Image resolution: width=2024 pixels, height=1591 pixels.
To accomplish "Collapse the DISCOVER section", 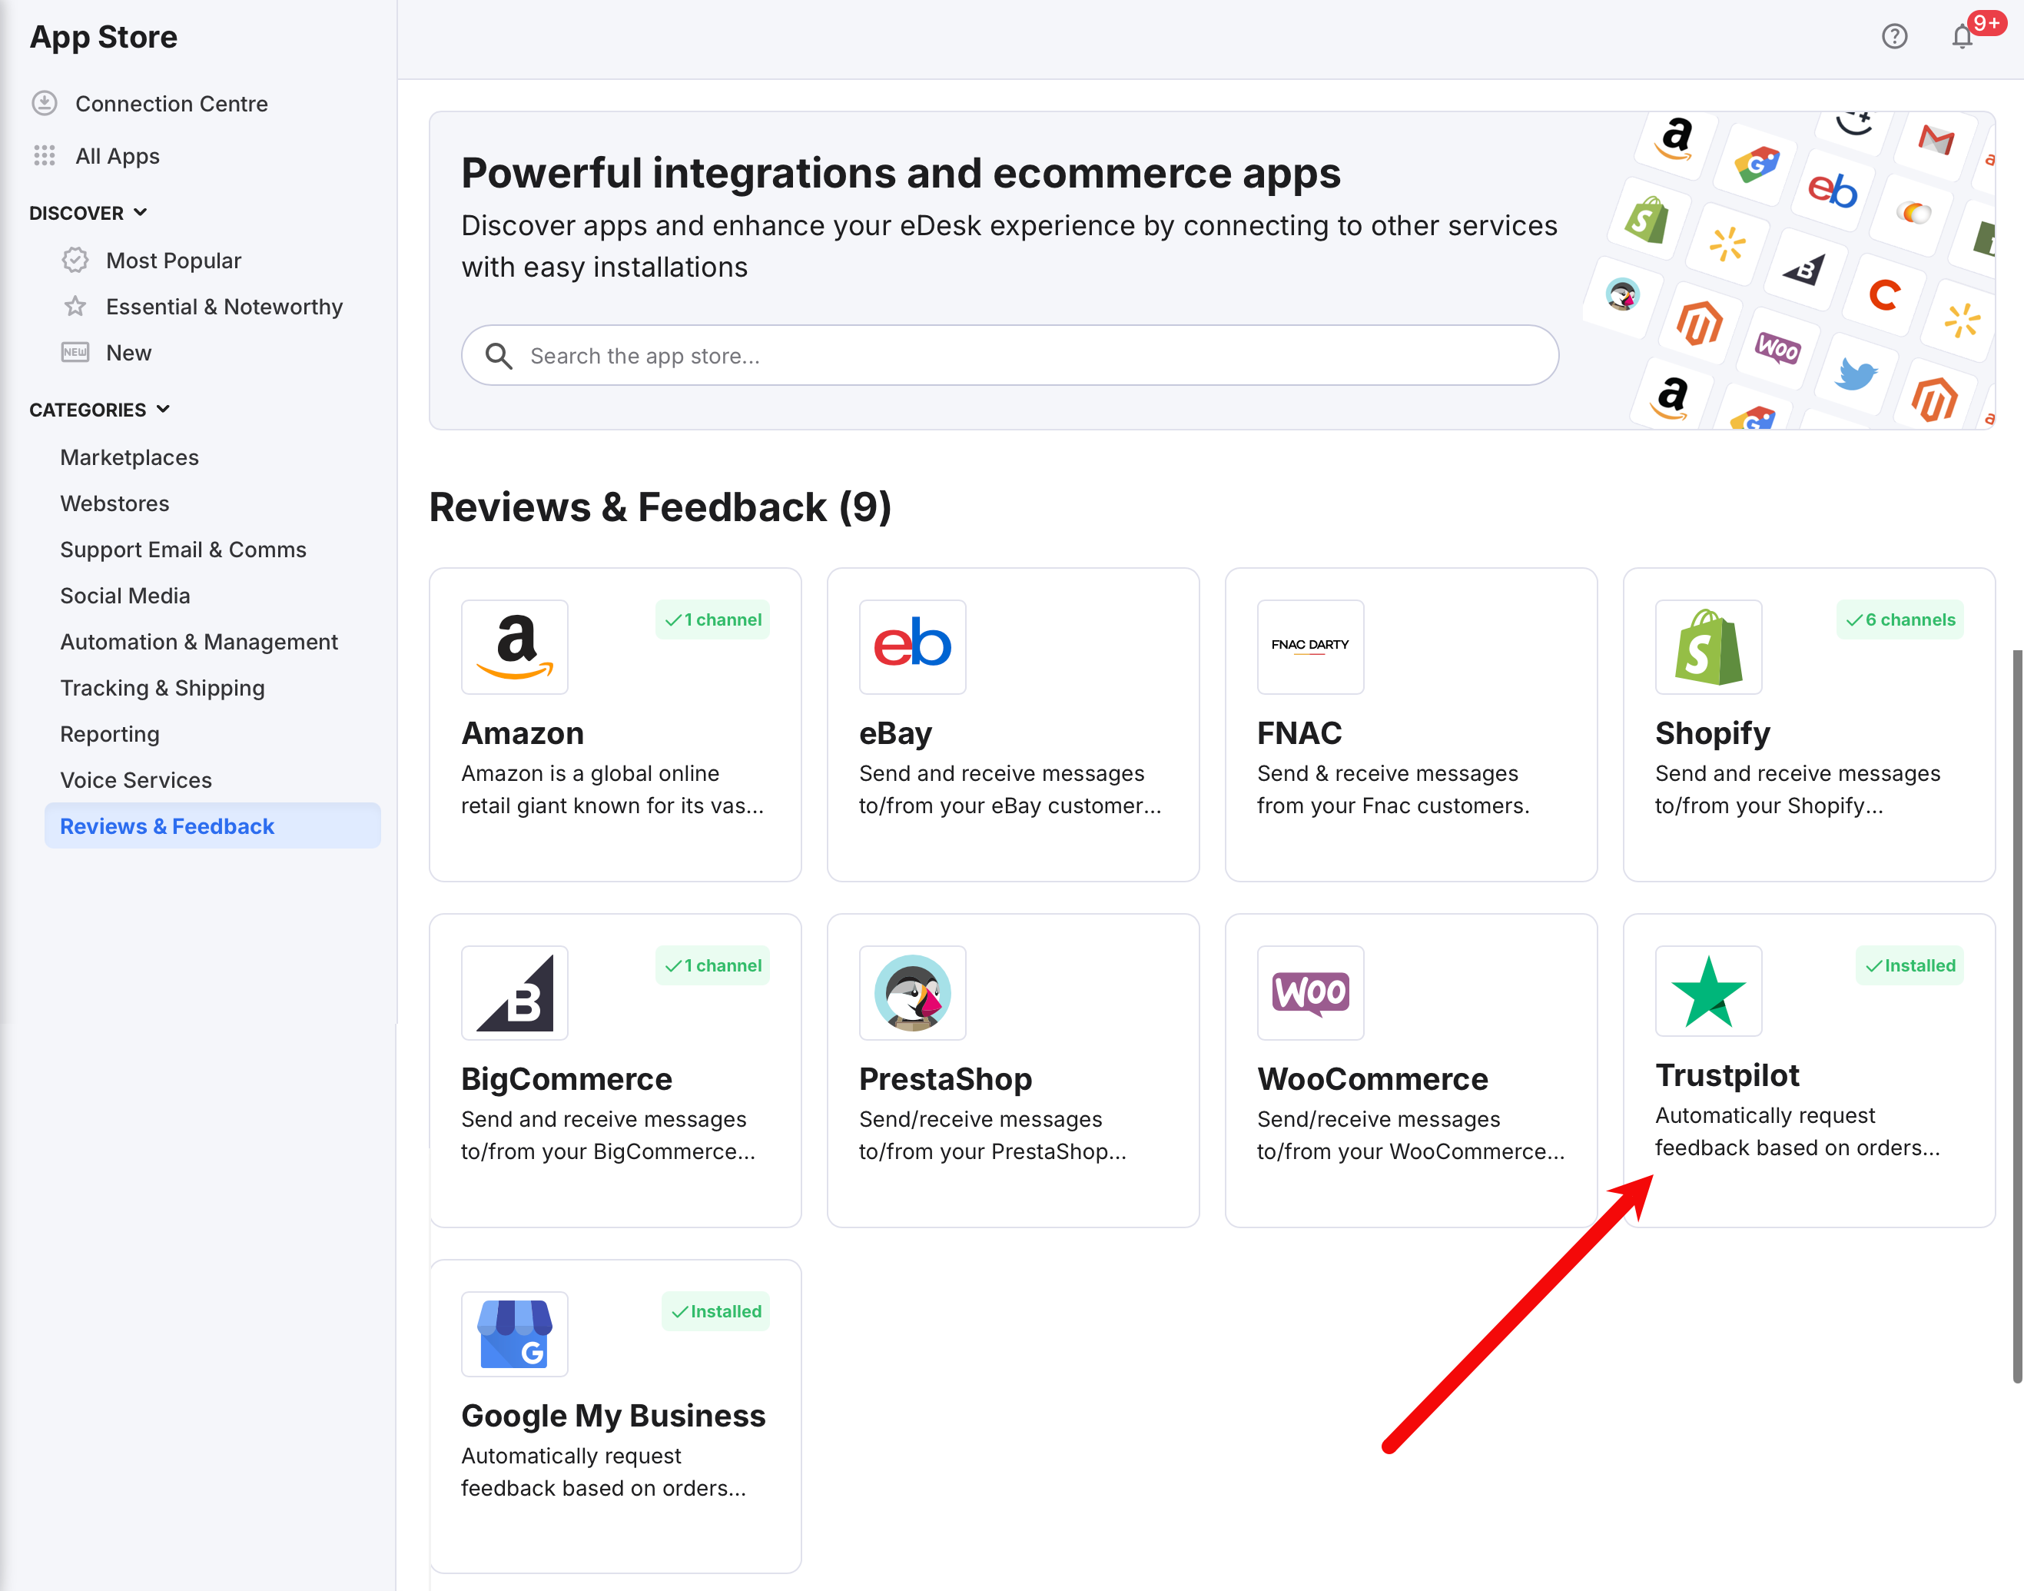I will tap(88, 214).
